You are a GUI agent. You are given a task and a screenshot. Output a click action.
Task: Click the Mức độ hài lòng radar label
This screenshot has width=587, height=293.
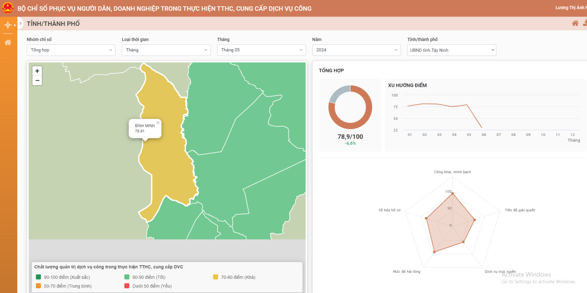click(x=407, y=271)
